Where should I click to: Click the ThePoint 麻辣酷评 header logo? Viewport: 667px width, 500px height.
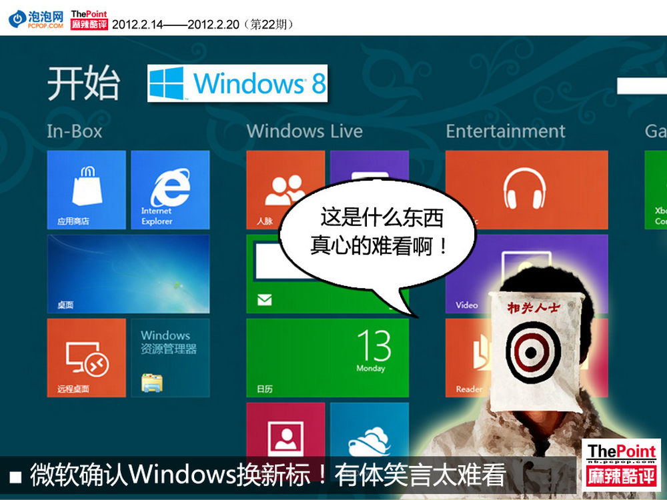(x=89, y=20)
